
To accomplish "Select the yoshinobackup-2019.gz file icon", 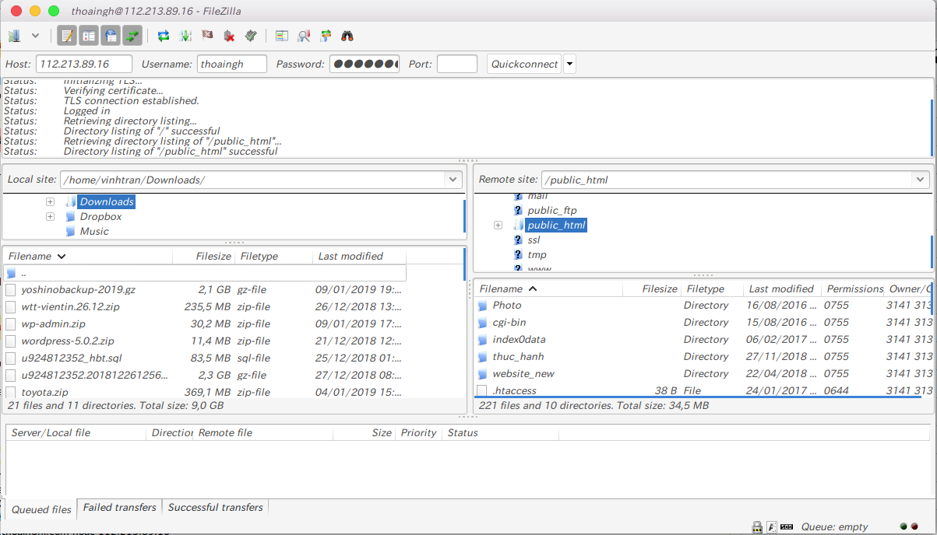I will coord(11,289).
